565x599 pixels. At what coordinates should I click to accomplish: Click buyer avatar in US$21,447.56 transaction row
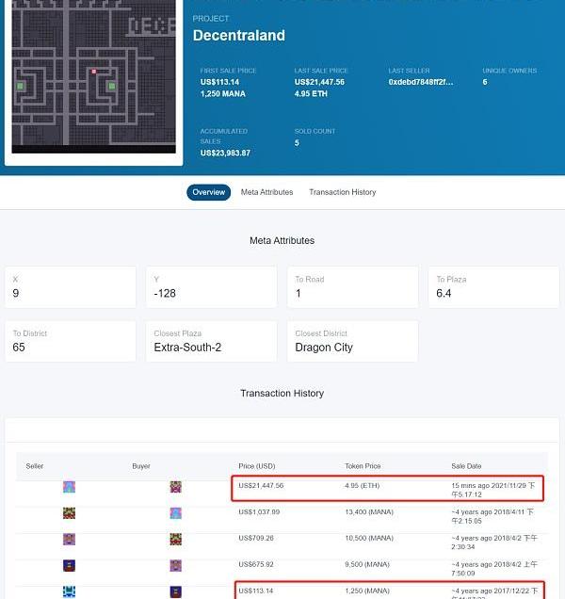tap(175, 487)
